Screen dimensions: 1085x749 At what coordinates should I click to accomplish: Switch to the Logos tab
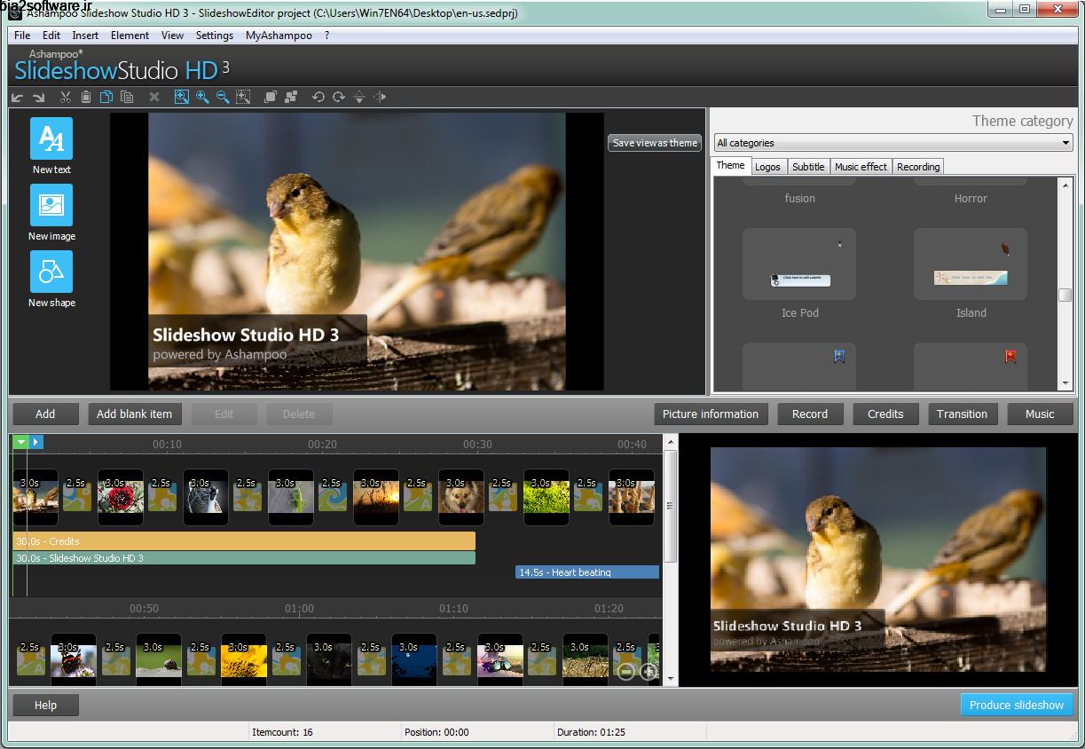tap(768, 166)
